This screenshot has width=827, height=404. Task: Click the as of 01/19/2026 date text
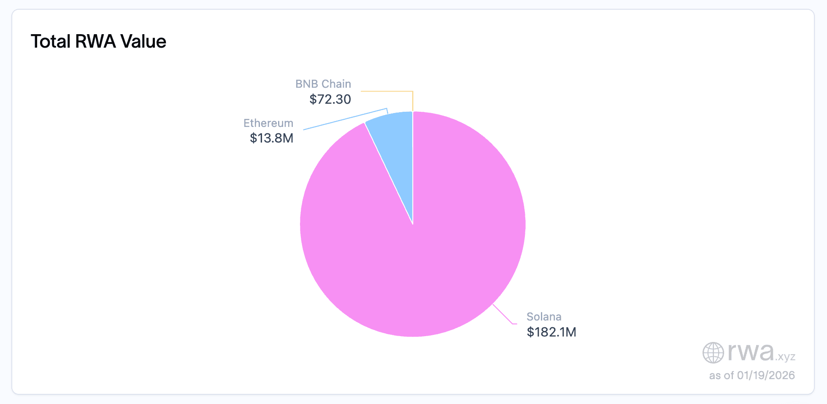tap(751, 375)
